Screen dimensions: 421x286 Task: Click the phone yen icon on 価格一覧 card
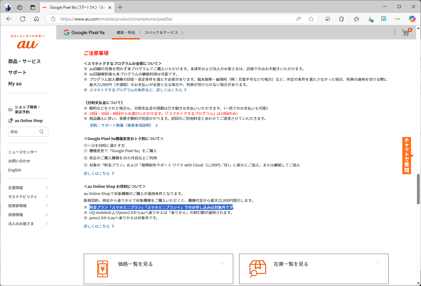tap(102, 269)
